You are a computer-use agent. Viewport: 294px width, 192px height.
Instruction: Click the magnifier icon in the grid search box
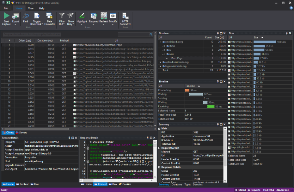click(x=151, y=35)
